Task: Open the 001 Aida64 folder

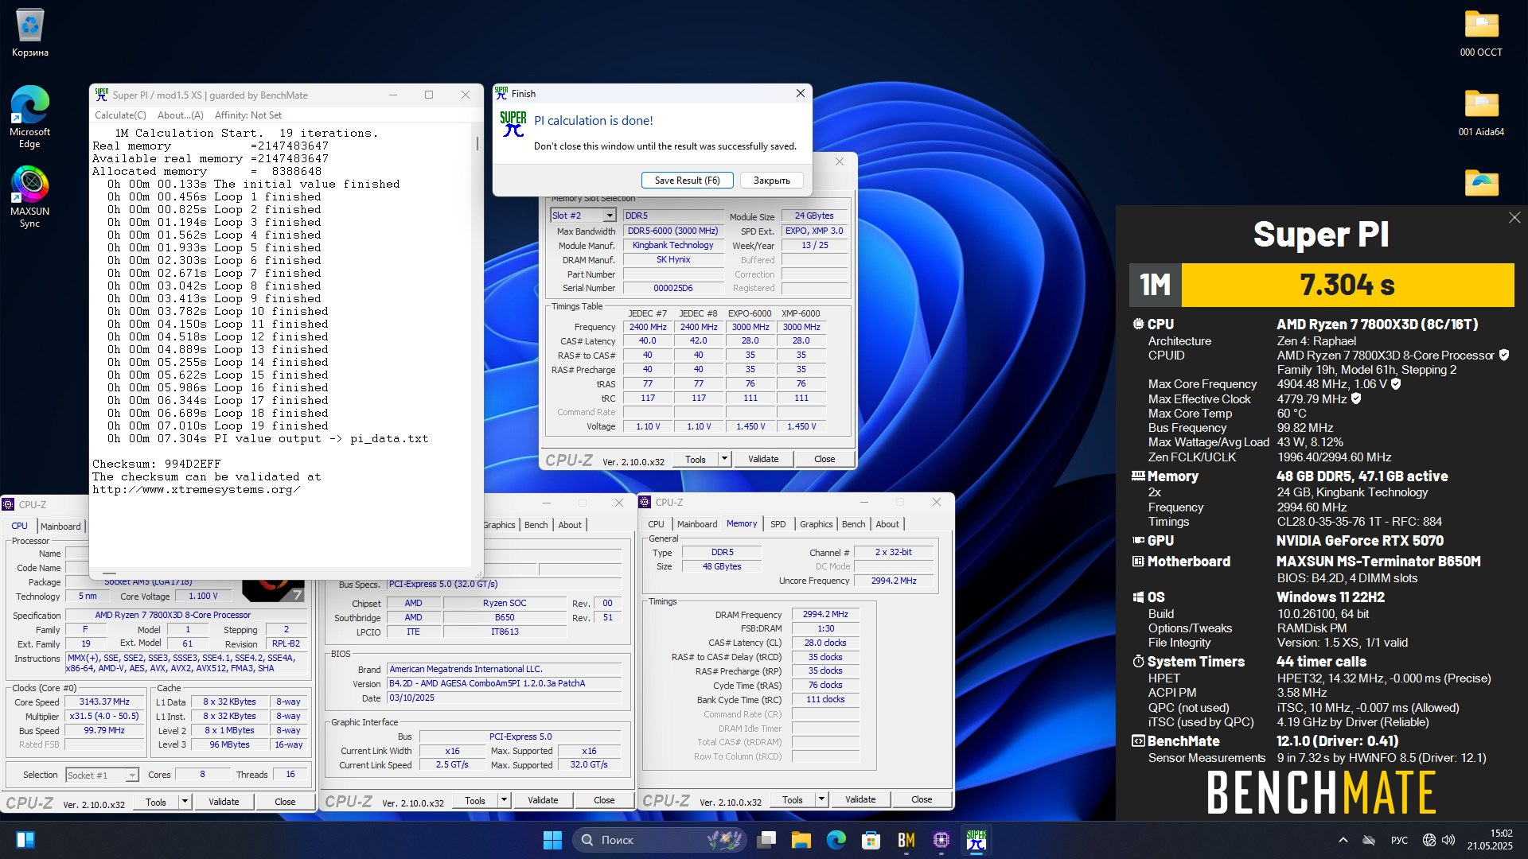Action: [1481, 113]
